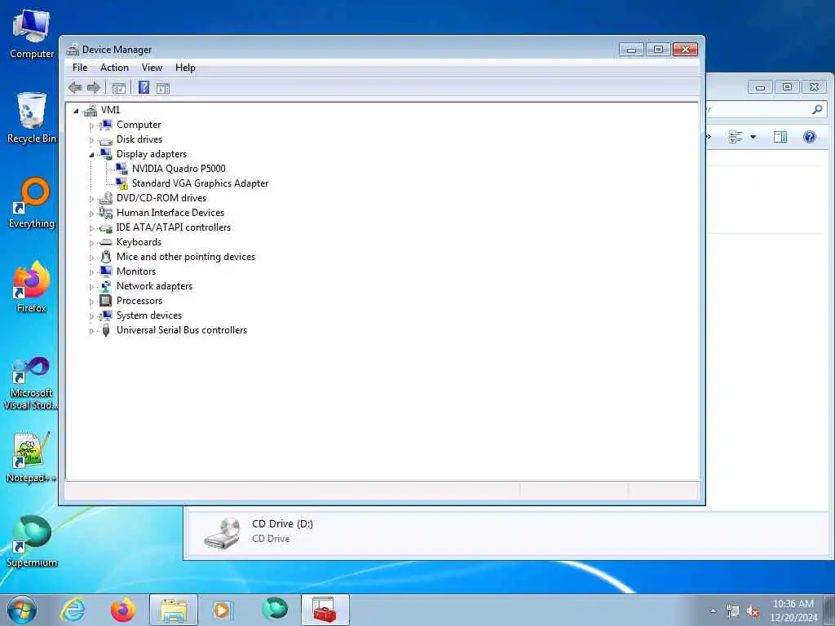The image size is (835, 626).
Task: Expand the Human Interface Devices category
Action: (91, 214)
